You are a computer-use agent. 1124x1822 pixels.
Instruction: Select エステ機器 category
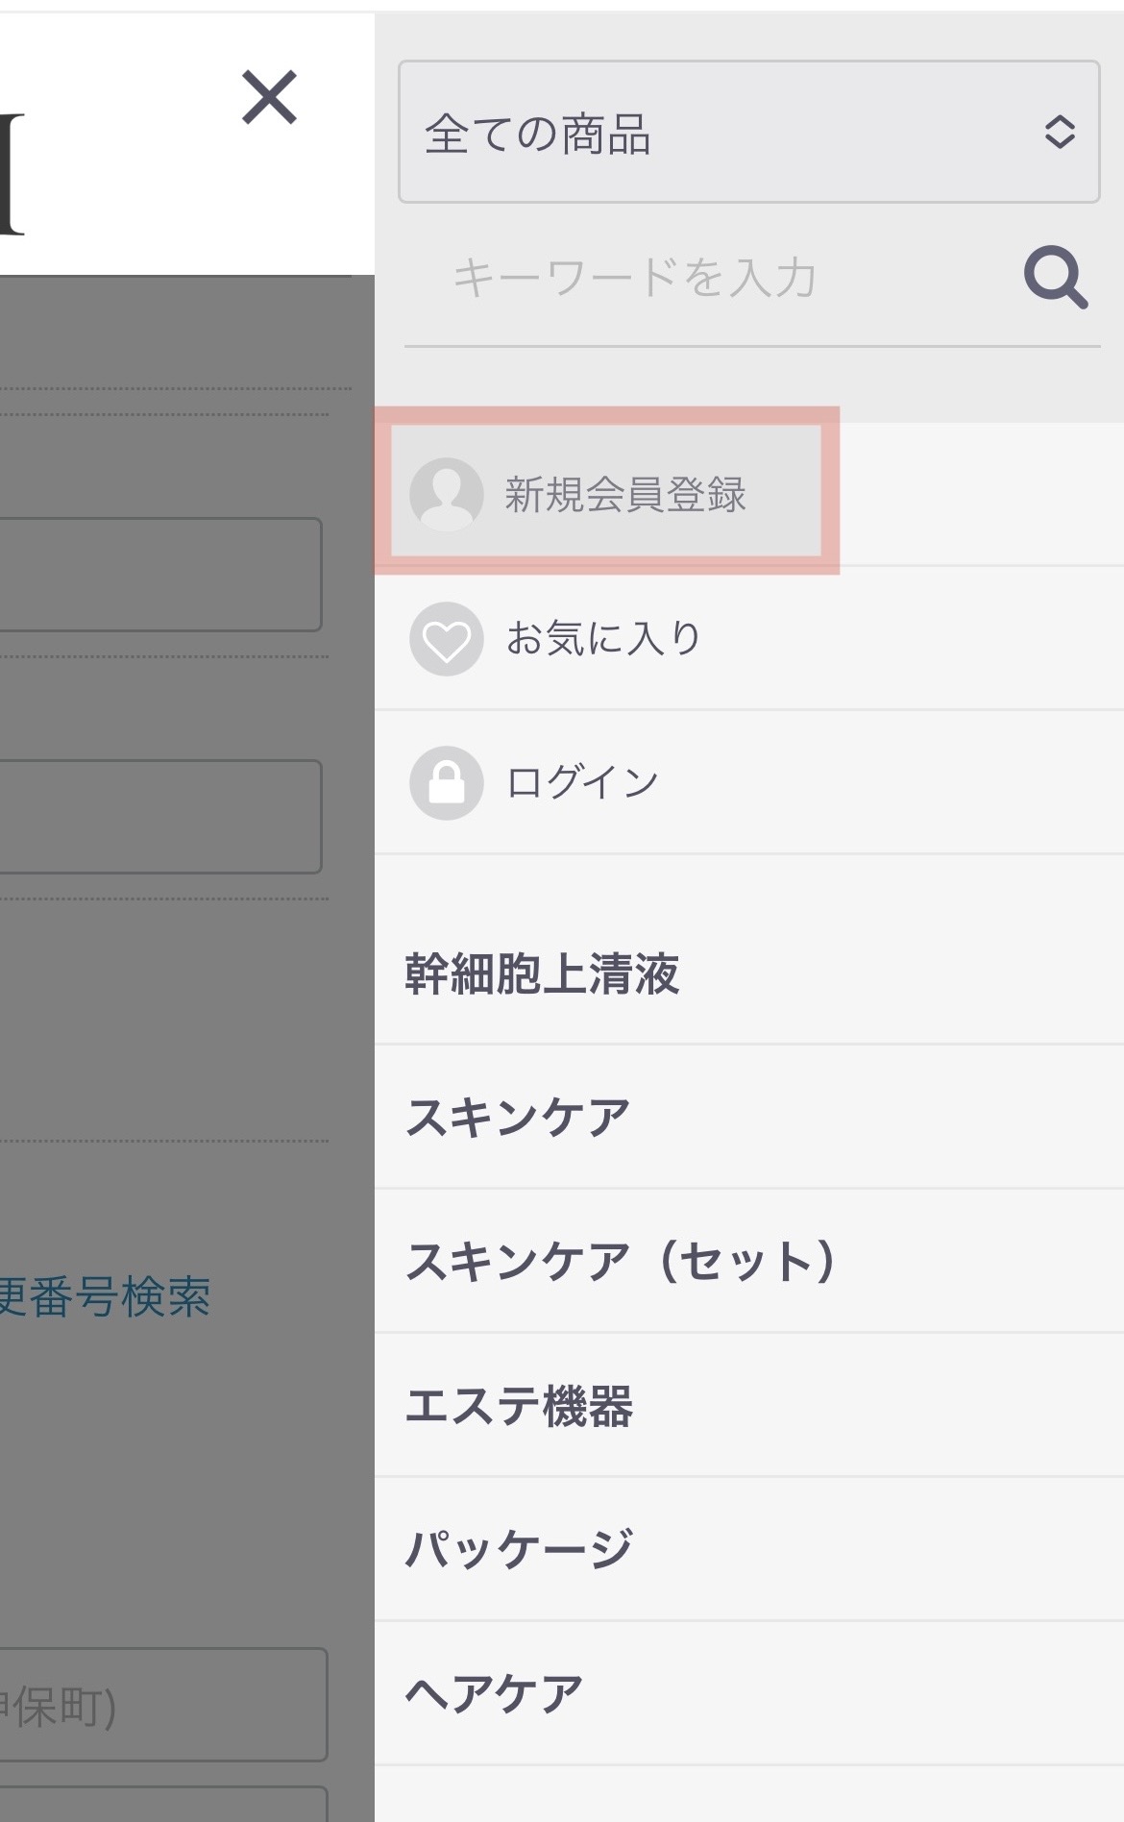click(x=749, y=1405)
